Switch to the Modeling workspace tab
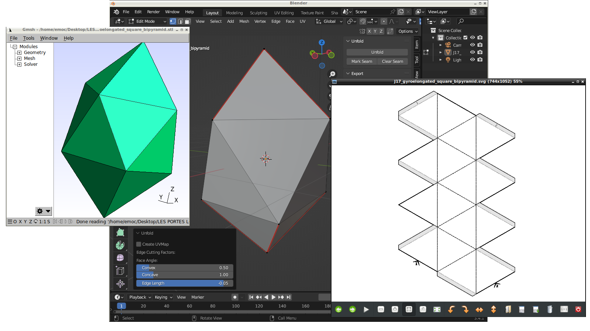The width and height of the screenshot is (590, 331). pyautogui.click(x=234, y=13)
